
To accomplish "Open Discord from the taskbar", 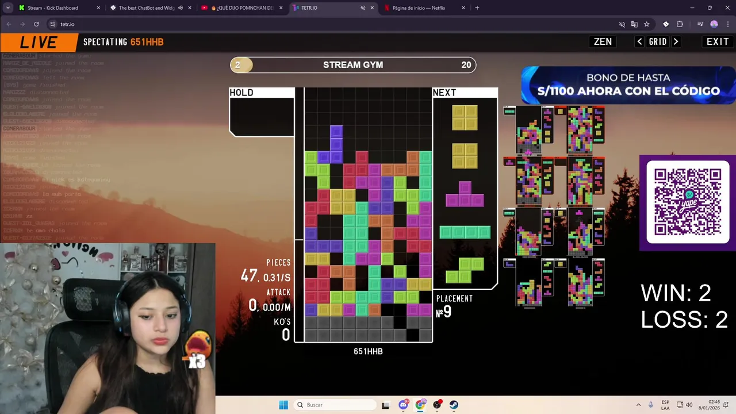I will pyautogui.click(x=403, y=405).
